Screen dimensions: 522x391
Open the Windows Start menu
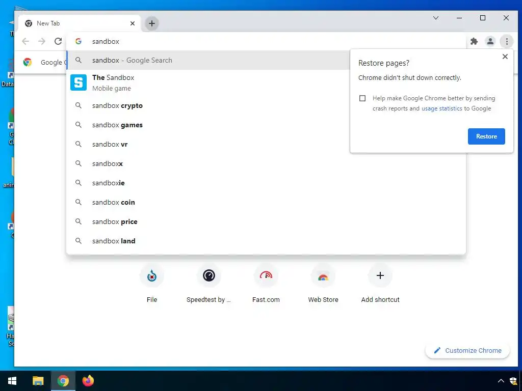[x=12, y=381]
